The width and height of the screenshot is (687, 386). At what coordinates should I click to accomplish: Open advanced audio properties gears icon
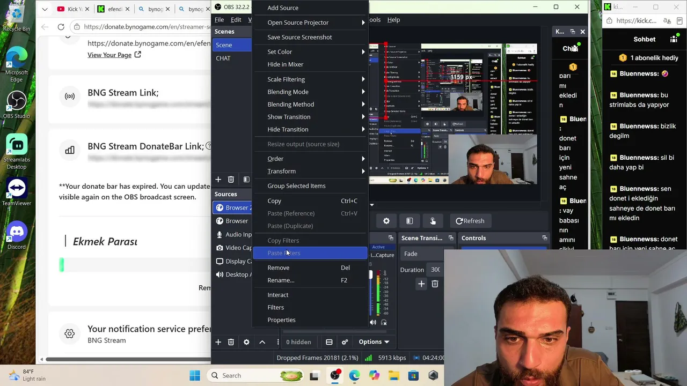point(345,342)
